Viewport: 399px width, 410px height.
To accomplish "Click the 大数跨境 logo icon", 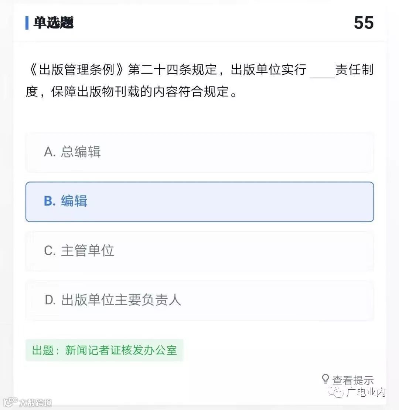I will 10,401.
